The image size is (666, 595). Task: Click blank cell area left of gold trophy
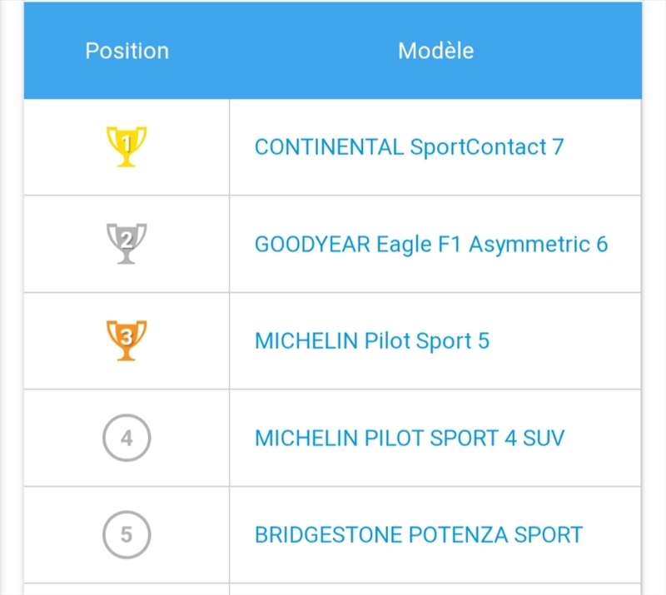click(x=58, y=147)
